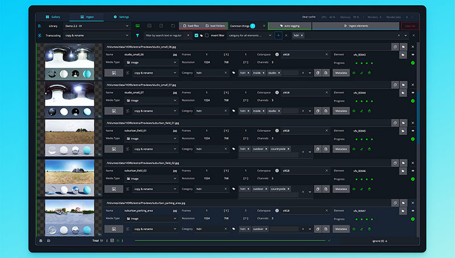Open the Settings tab

[121, 17]
